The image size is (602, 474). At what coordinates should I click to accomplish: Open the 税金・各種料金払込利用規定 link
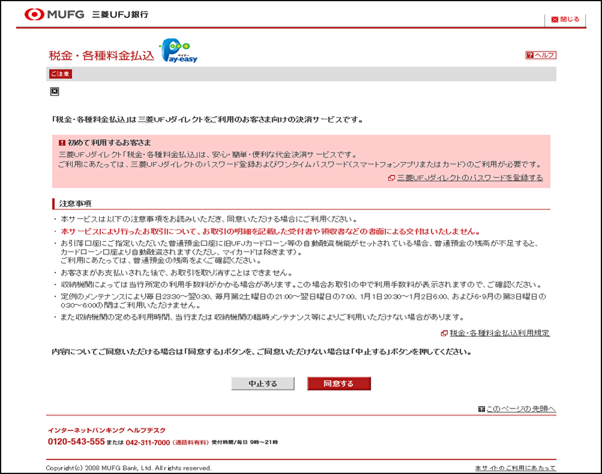[x=499, y=333]
